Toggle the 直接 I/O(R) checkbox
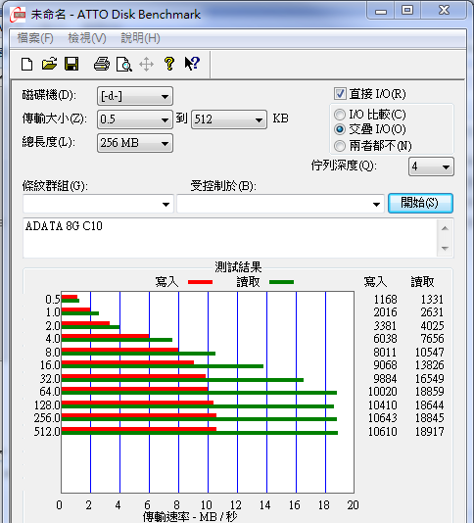This screenshot has width=474, height=523. pos(340,94)
